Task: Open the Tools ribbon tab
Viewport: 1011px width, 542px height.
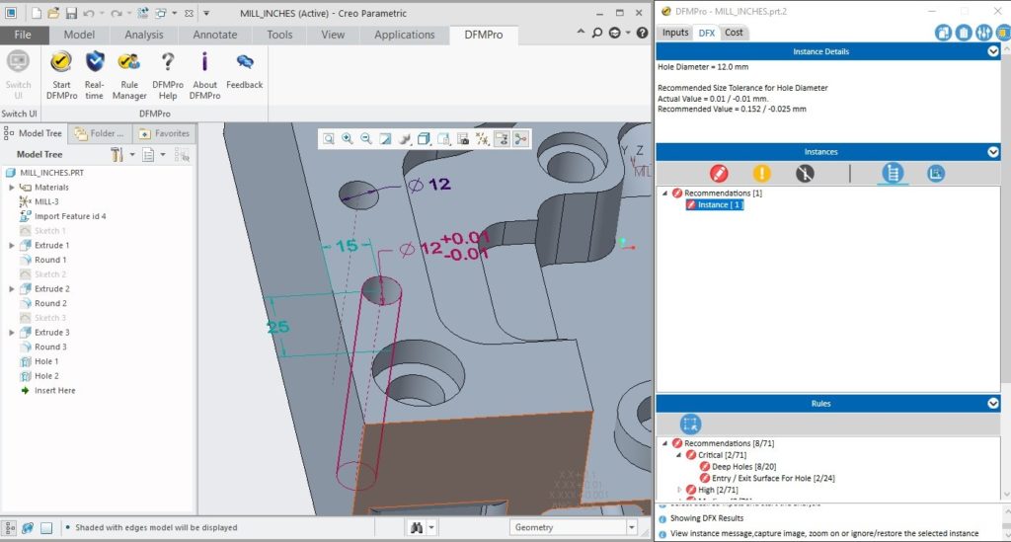Action: 279,35
